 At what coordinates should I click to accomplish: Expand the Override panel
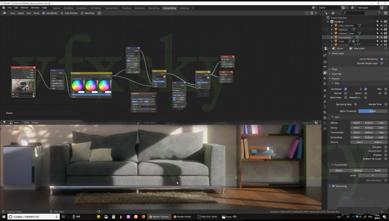pos(337,74)
